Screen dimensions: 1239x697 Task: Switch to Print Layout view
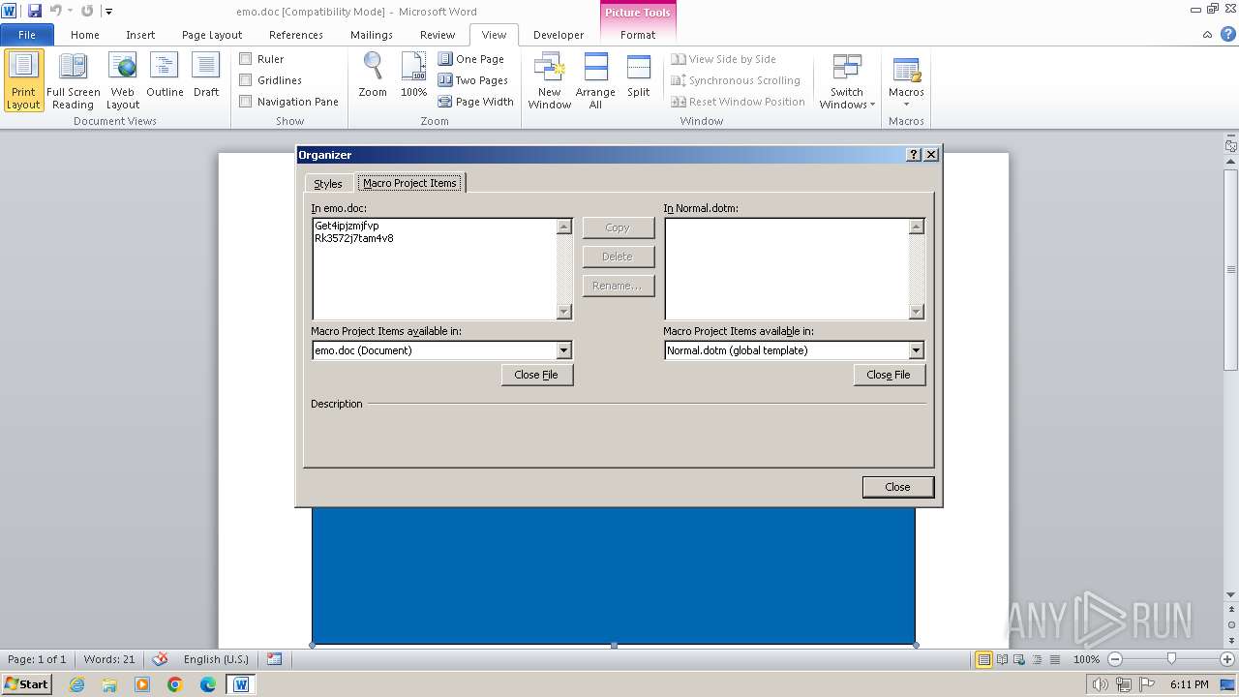coord(23,81)
